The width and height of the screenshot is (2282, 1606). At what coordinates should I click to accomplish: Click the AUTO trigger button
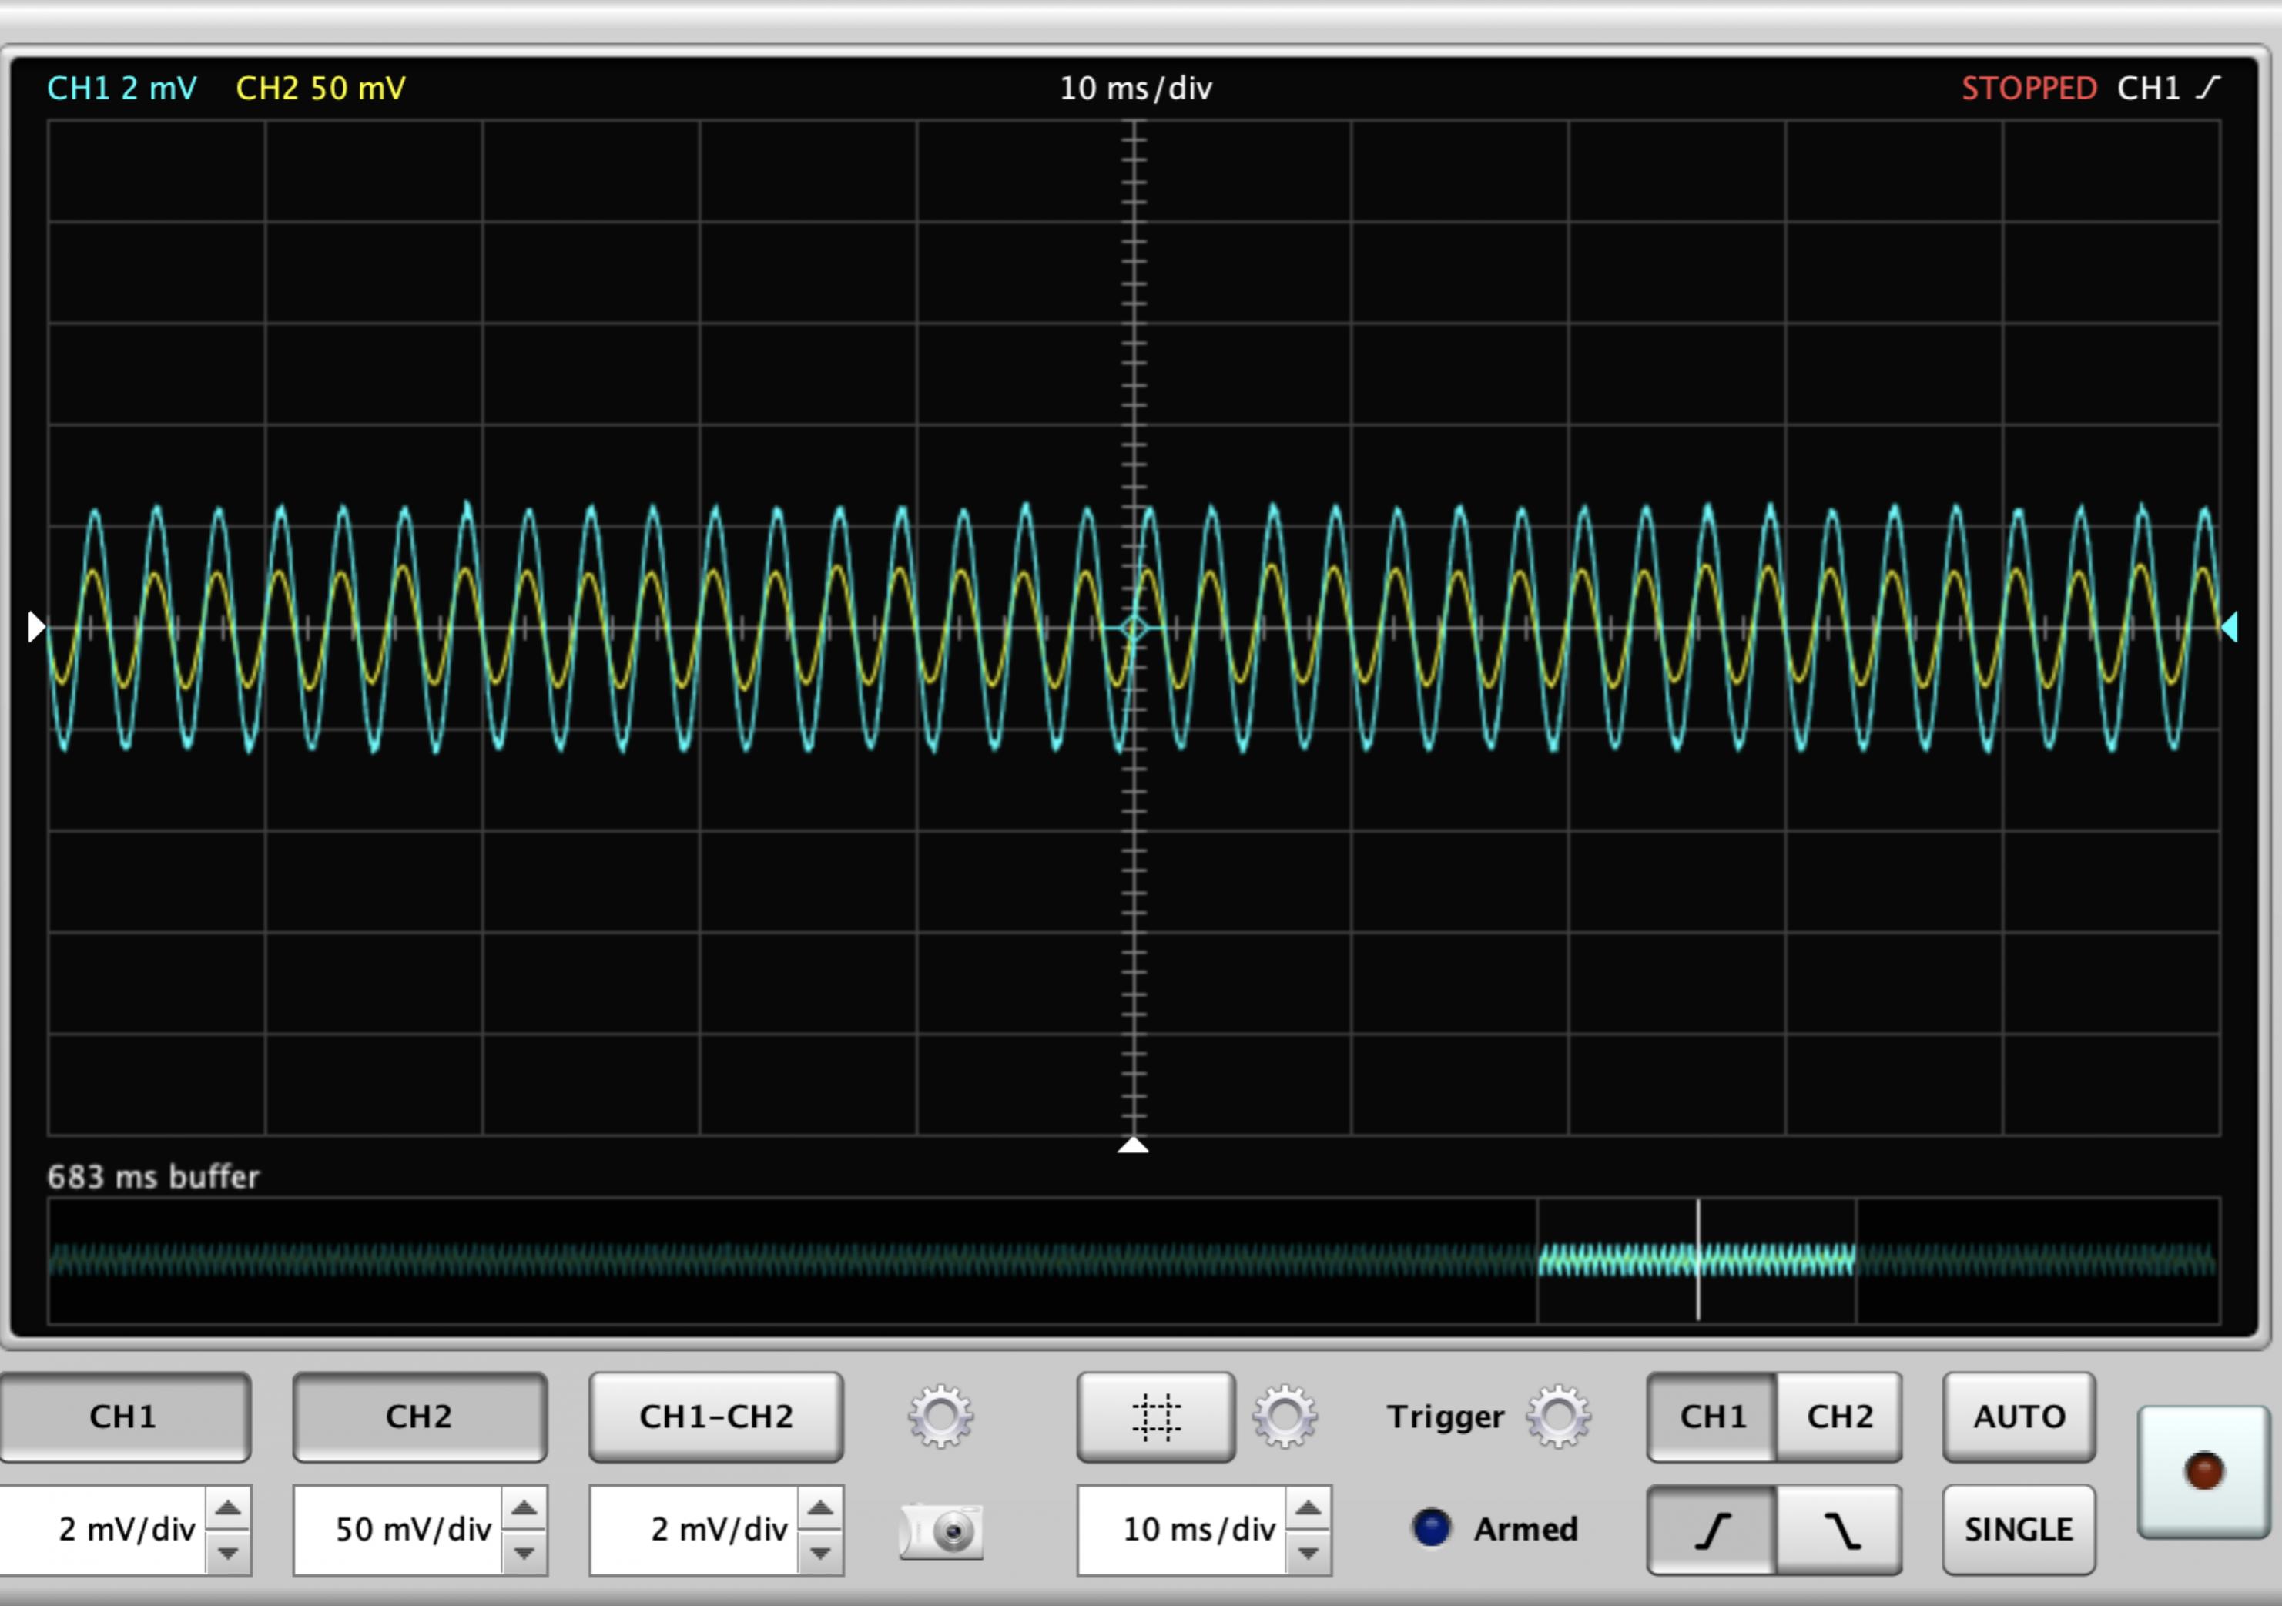(2019, 1417)
